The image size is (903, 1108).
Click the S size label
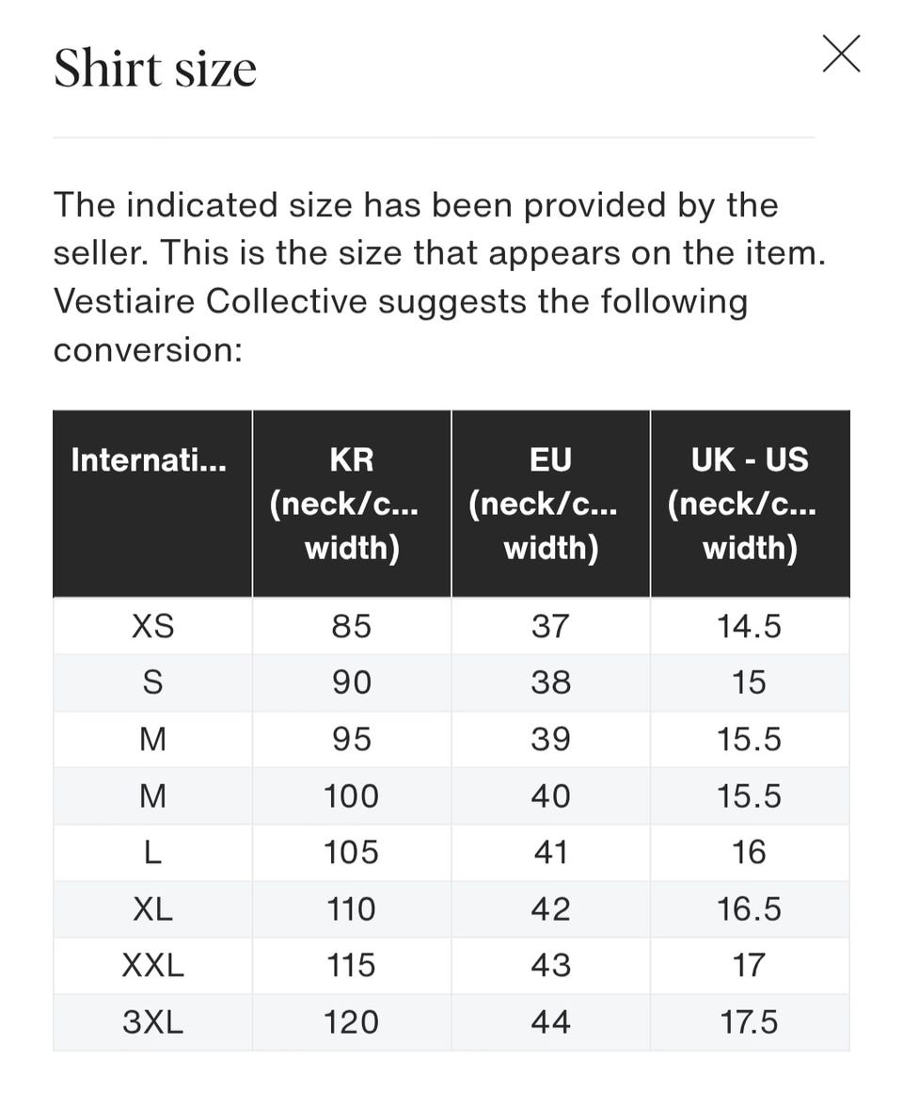click(x=152, y=682)
